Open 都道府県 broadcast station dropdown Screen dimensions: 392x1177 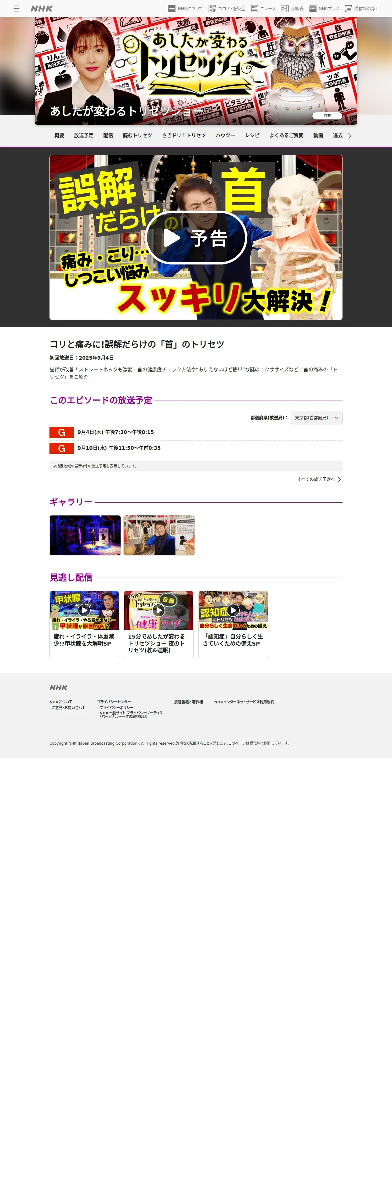(x=317, y=418)
